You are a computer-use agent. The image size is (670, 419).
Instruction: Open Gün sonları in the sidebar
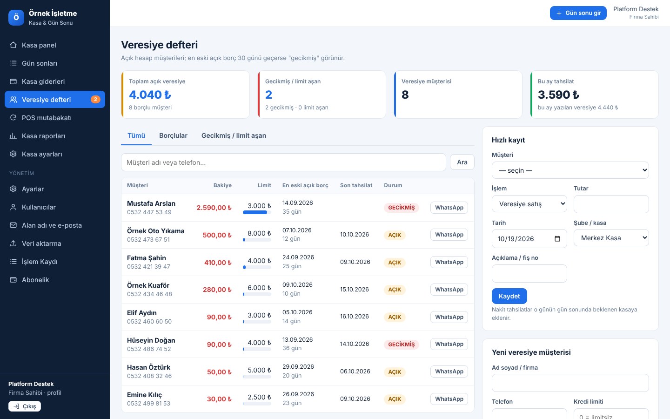[x=55, y=63]
